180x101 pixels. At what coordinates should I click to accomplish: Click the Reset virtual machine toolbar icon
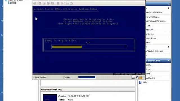point(62,3)
